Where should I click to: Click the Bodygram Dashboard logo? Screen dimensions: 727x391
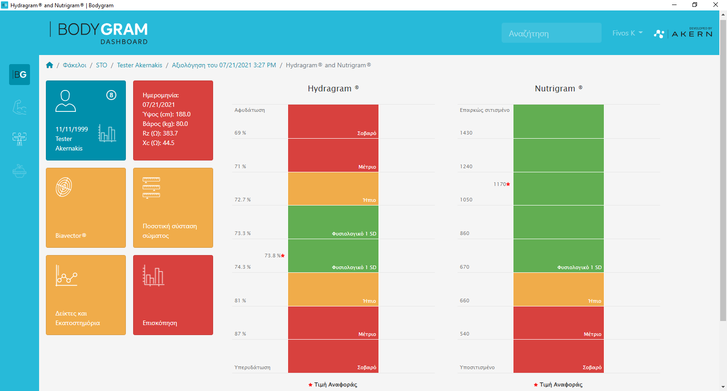pos(99,33)
